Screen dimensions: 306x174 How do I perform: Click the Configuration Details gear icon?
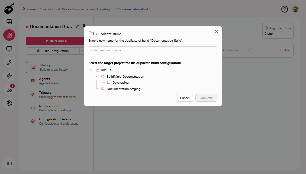[x=33, y=121]
